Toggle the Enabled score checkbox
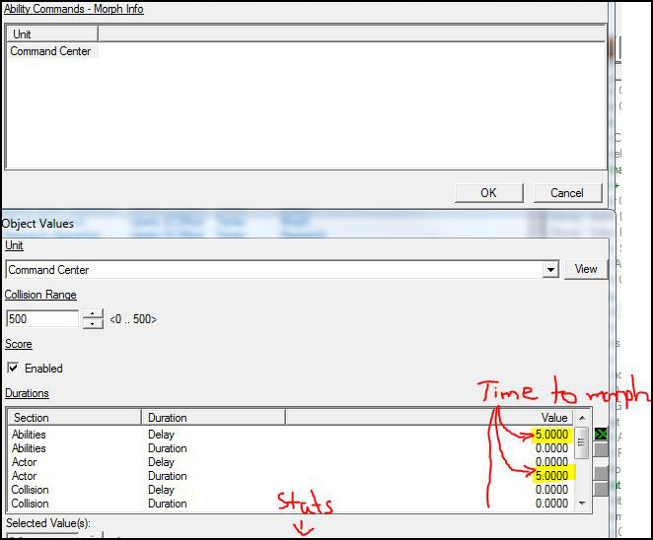Screen dimensions: 653x540 pos(14,369)
